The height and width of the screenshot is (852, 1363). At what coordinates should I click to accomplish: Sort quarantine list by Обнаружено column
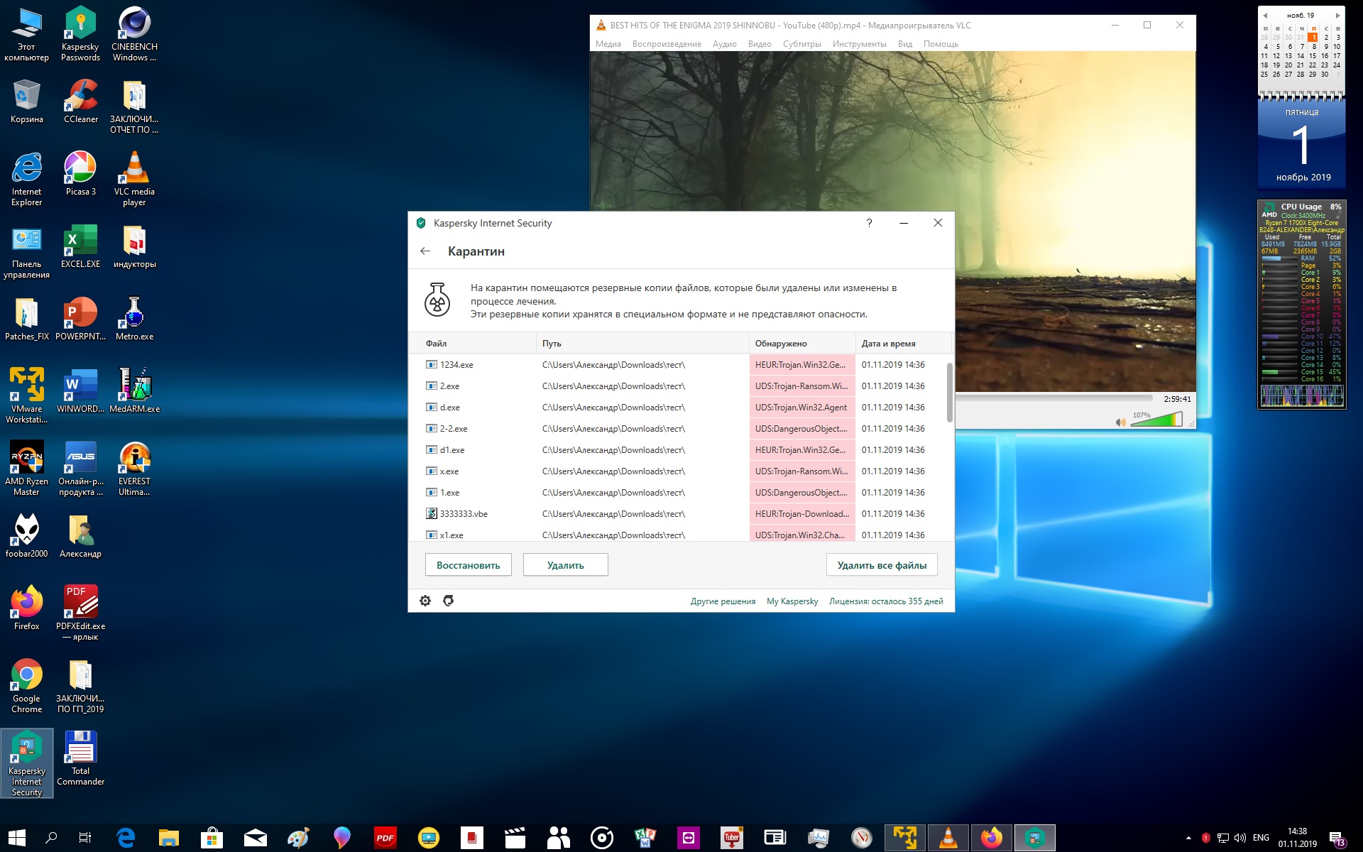(x=781, y=344)
